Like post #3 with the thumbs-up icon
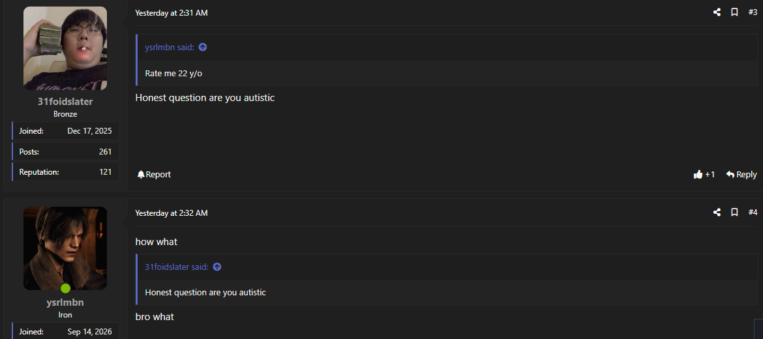The width and height of the screenshot is (763, 339). (x=698, y=174)
